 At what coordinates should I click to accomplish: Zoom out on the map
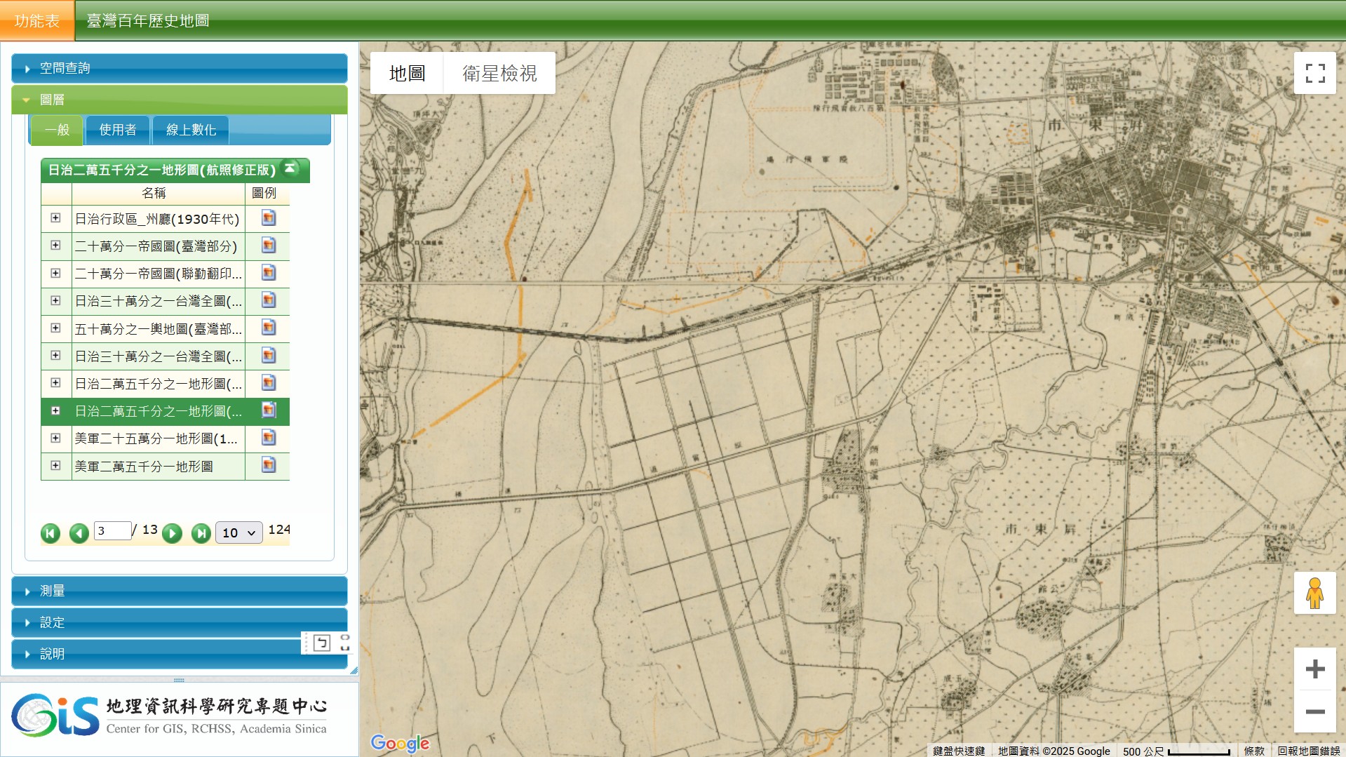1315,711
